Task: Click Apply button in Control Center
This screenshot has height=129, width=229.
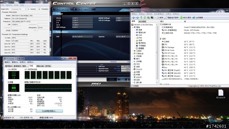Action: pyautogui.click(x=112, y=80)
